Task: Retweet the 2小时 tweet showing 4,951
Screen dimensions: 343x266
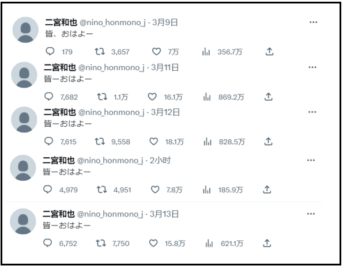Action: point(101,189)
